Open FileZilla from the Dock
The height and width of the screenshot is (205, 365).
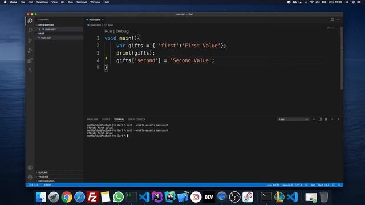pyautogui.click(x=92, y=197)
